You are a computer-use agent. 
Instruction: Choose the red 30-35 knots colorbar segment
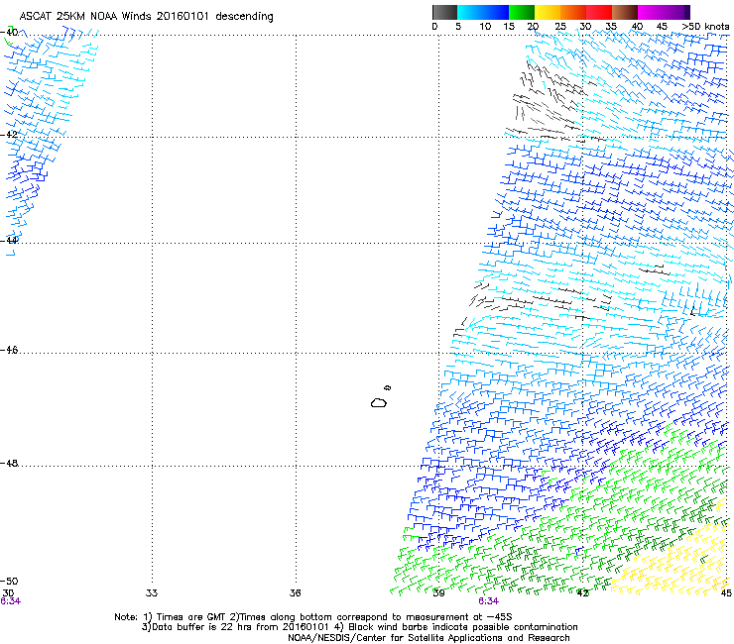point(599,12)
